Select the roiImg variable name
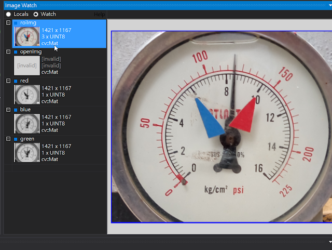332x250 pixels. point(28,23)
